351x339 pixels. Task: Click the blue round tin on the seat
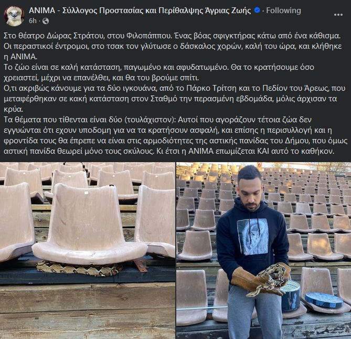pyautogui.click(x=324, y=300)
